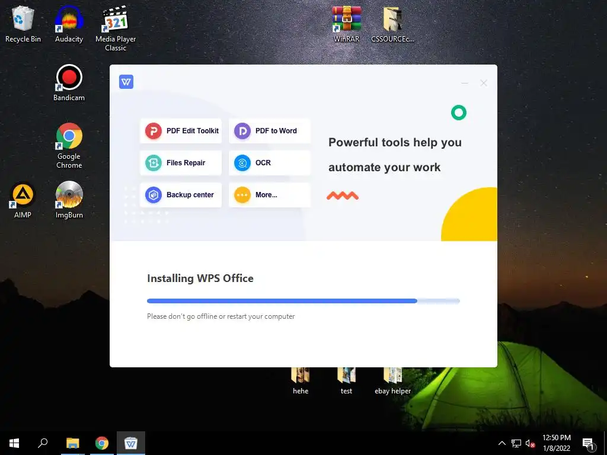Click the Installing WPS Office heading
The width and height of the screenshot is (607, 455).
[x=200, y=278]
